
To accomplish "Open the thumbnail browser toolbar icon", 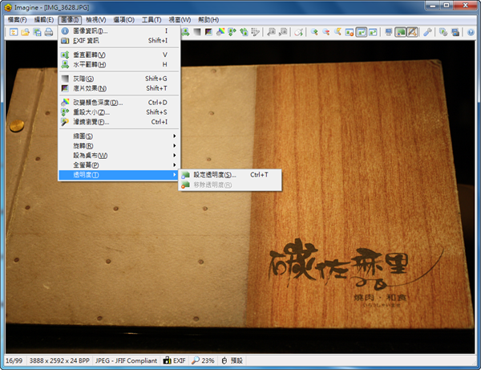I will coord(14,32).
